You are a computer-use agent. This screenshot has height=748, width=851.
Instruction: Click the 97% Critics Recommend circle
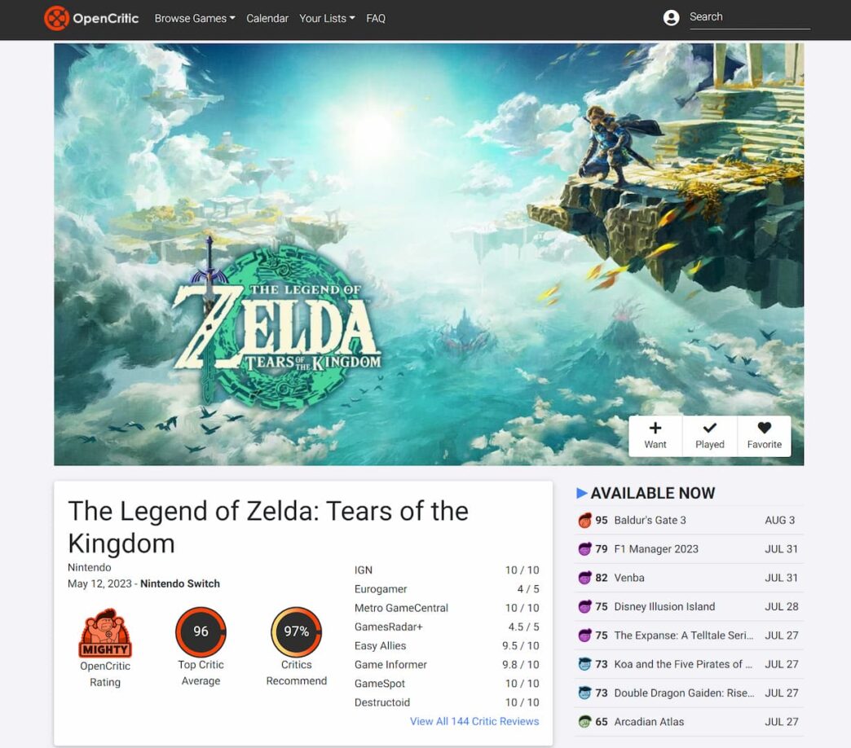click(x=297, y=631)
